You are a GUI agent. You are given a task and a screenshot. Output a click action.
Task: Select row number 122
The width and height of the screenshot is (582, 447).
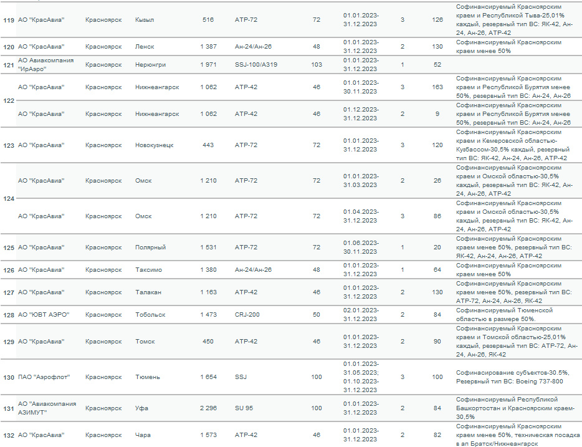[9, 100]
